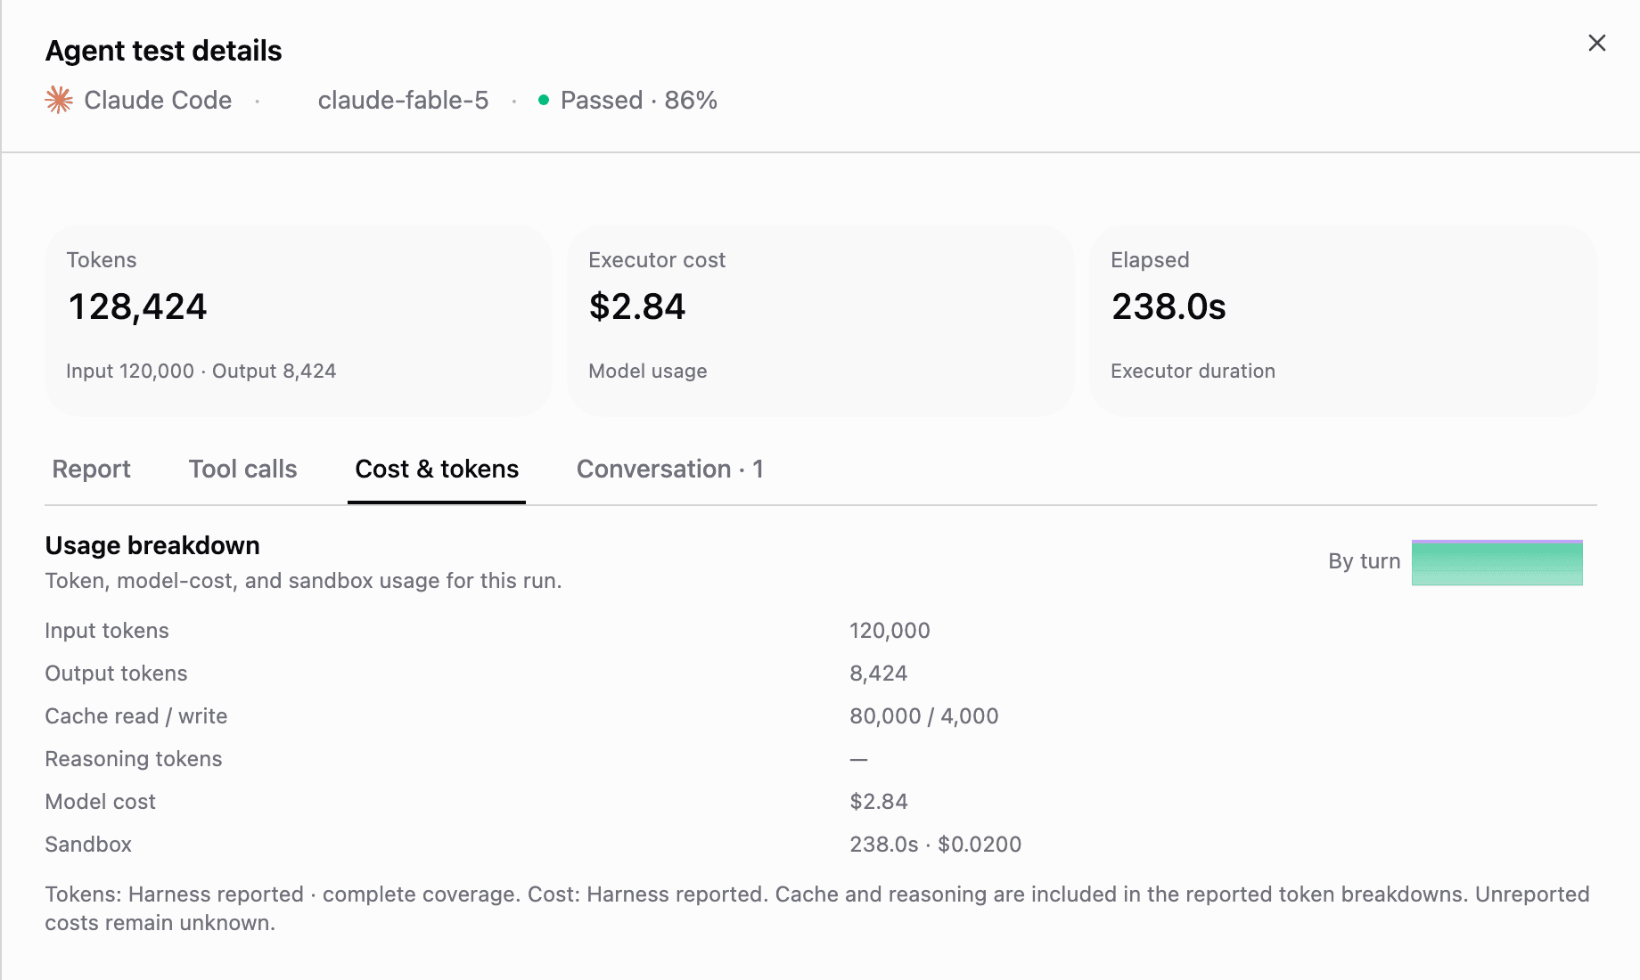This screenshot has width=1640, height=980.
Task: Click the 'Input 120,000 · Output 8,424' subtext
Action: [x=201, y=371]
